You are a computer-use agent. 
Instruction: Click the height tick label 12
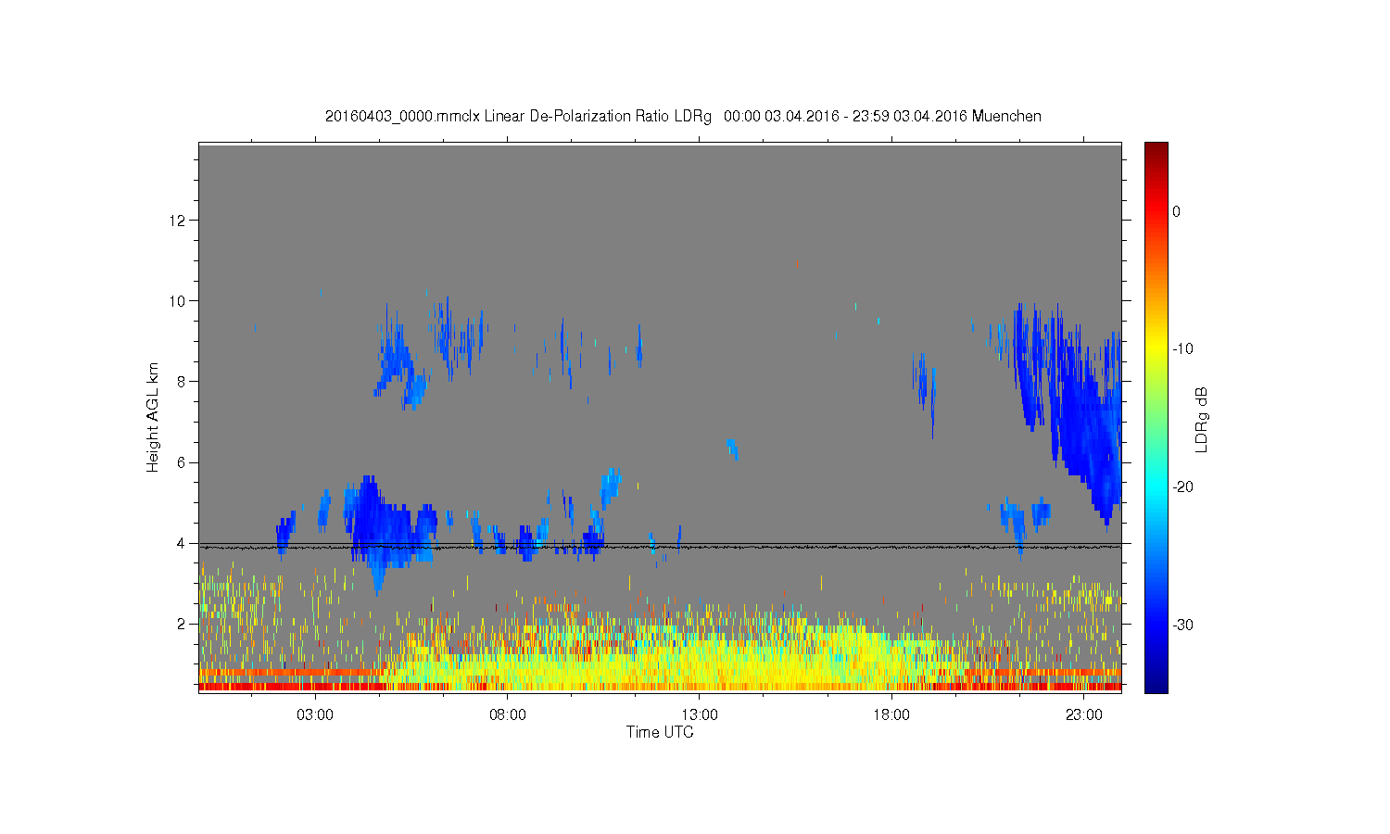(x=180, y=220)
